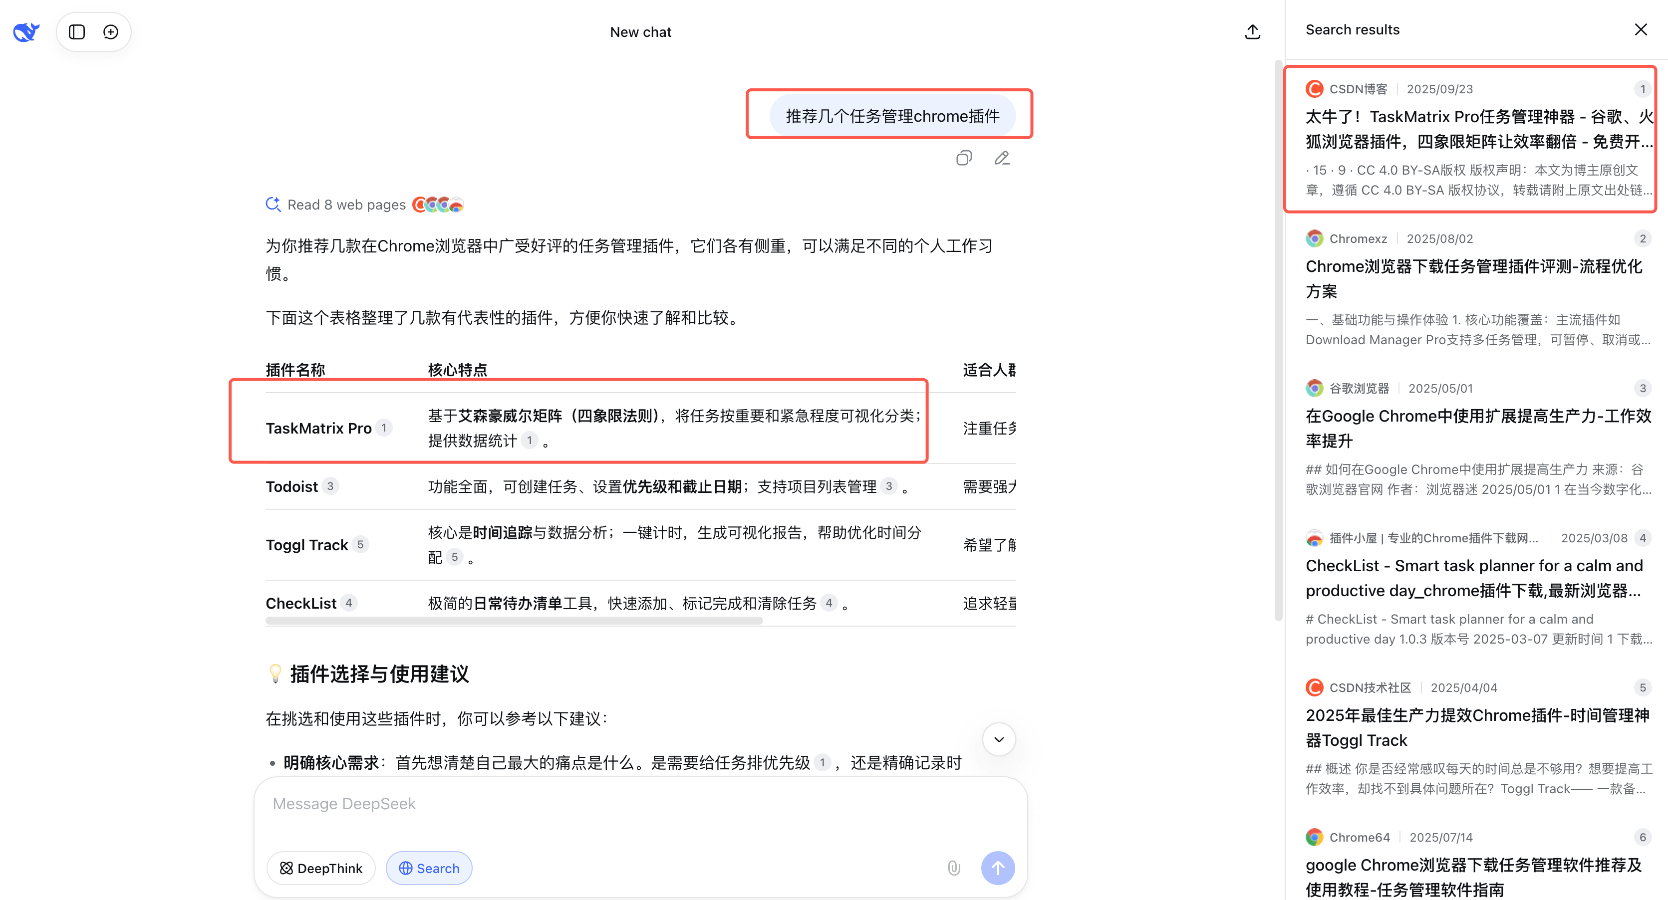Click result number badge 2

point(1642,238)
